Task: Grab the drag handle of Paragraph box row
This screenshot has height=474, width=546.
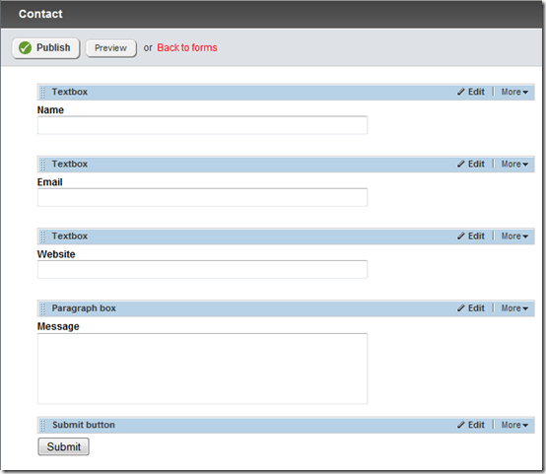Action: [42, 308]
